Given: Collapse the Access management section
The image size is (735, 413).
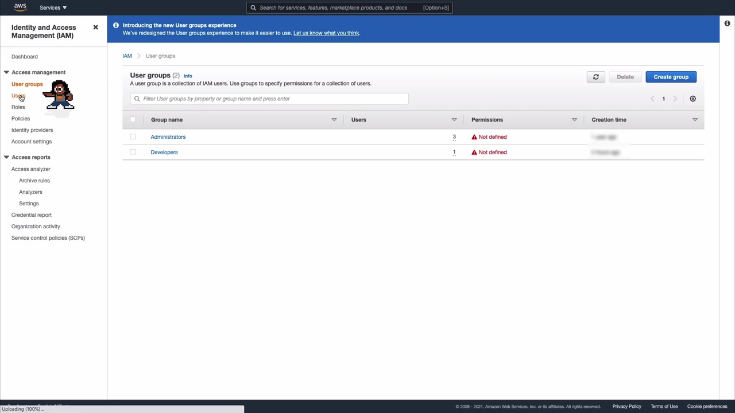Looking at the screenshot, I should (6, 72).
